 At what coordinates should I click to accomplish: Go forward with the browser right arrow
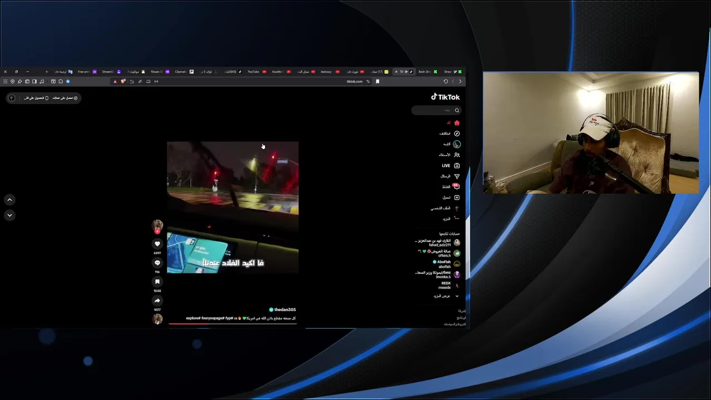tap(460, 82)
